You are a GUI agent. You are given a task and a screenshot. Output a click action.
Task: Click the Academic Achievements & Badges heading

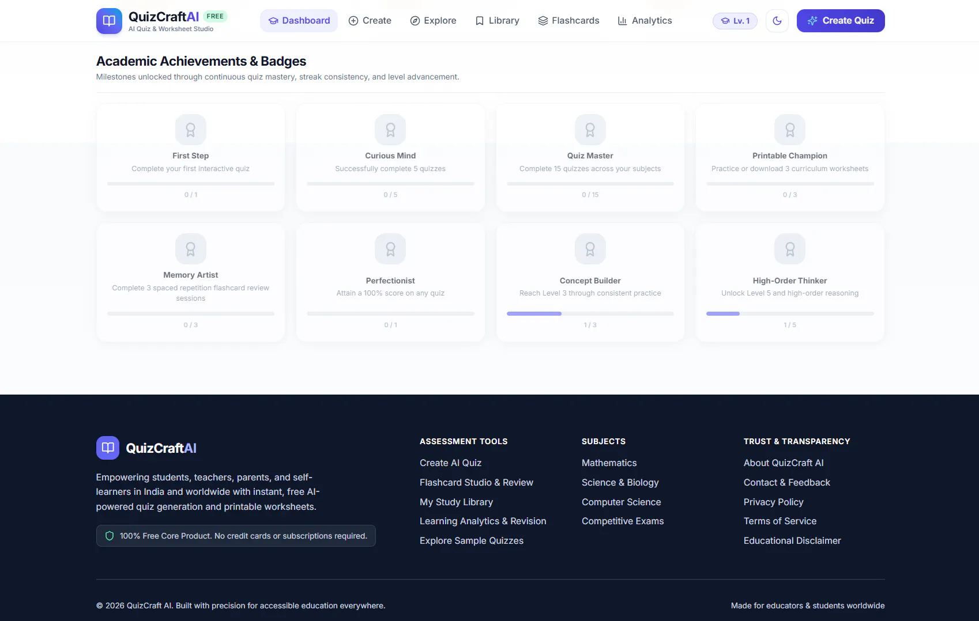click(201, 61)
